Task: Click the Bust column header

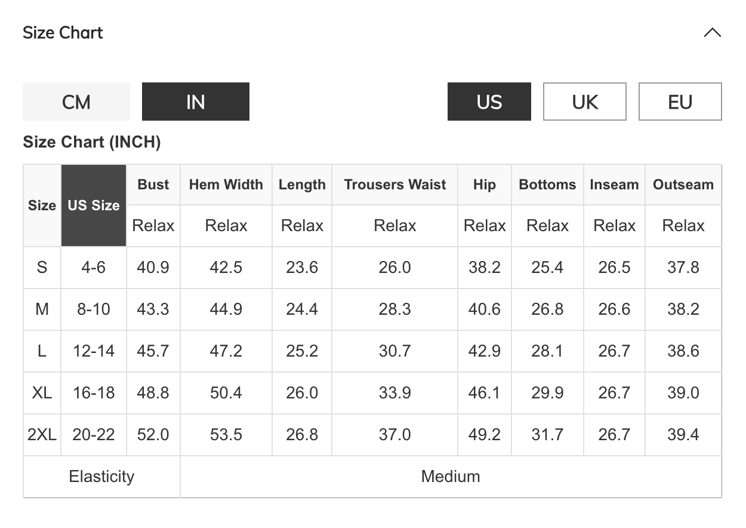Action: pyautogui.click(x=153, y=185)
